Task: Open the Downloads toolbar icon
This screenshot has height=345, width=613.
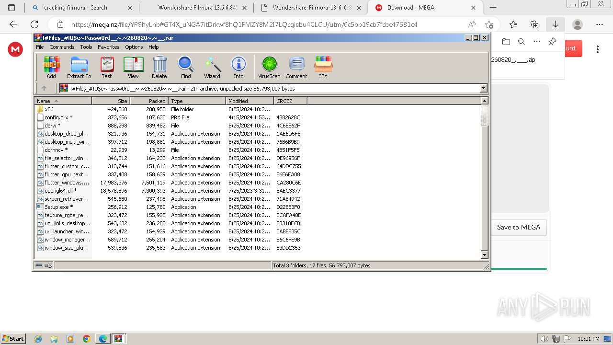Action: (x=556, y=24)
